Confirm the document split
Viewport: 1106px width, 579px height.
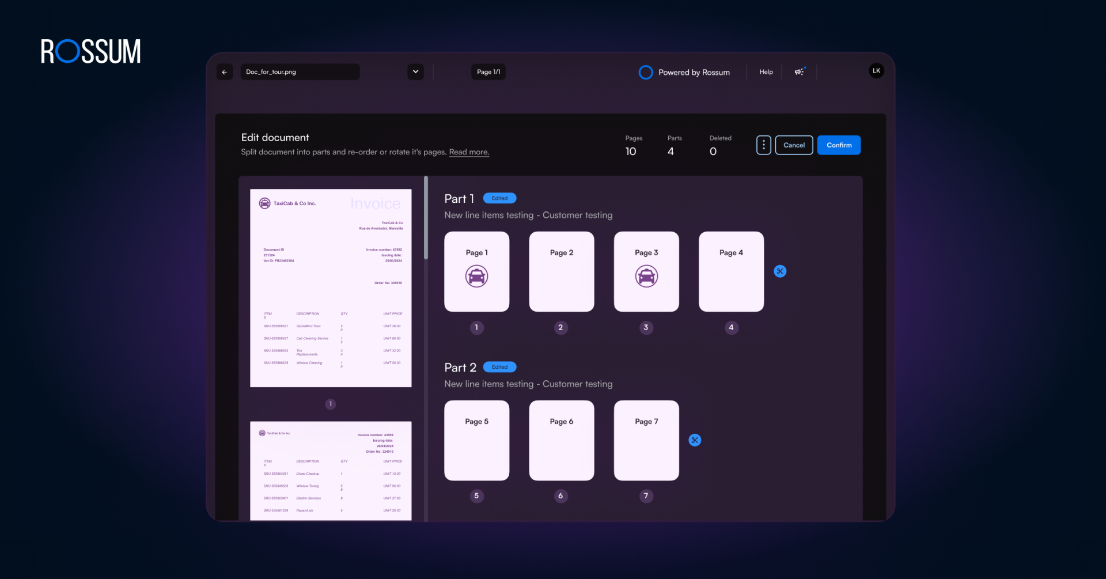pyautogui.click(x=838, y=145)
